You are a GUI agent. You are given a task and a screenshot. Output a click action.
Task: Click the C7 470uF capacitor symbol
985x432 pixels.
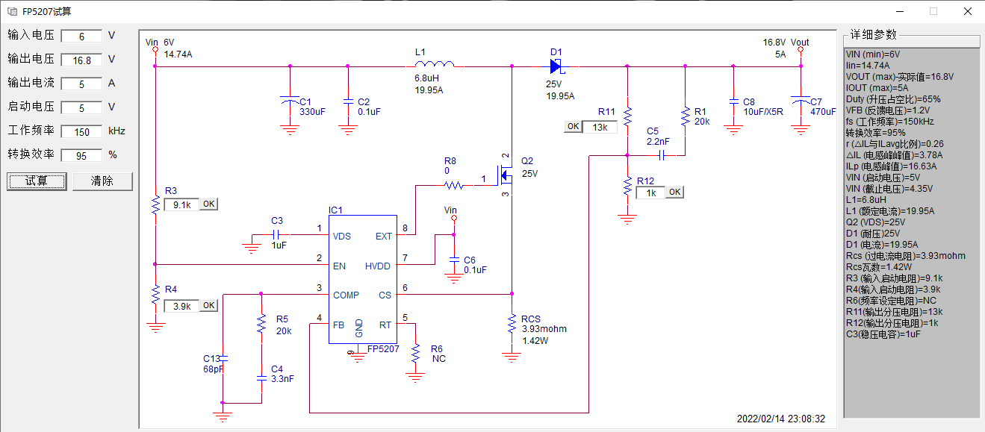tap(800, 101)
